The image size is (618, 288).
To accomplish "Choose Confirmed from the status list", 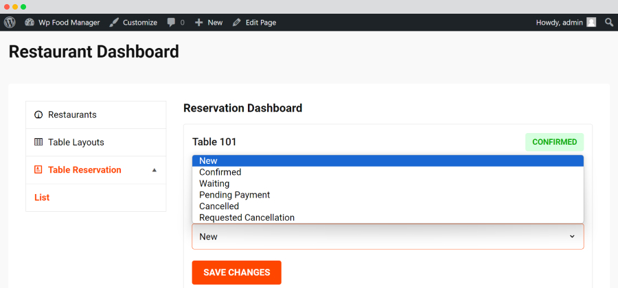I will coord(388,172).
